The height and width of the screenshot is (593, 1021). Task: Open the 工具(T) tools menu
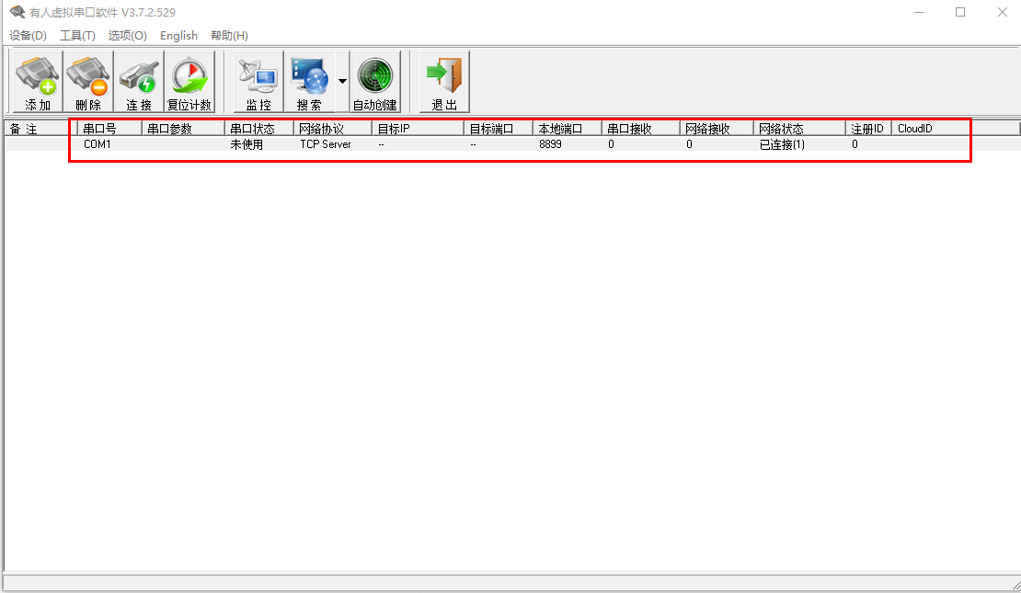(x=77, y=36)
